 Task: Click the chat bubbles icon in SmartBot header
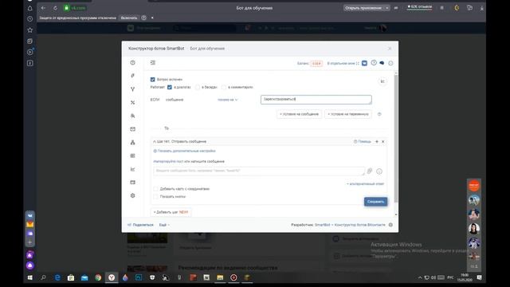382,63
